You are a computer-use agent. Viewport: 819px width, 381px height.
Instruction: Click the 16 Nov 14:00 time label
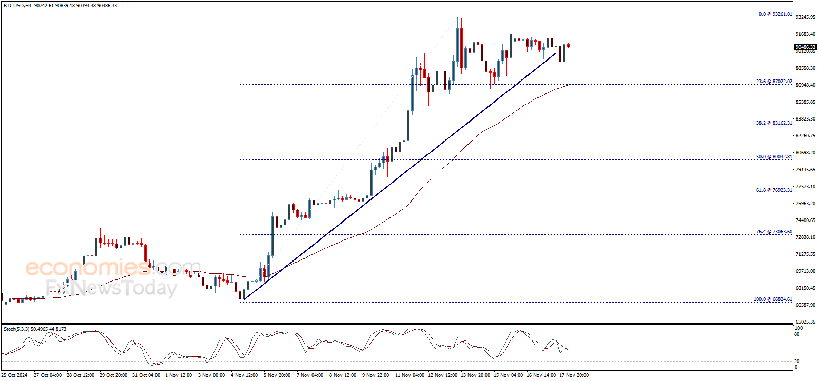[541, 375]
